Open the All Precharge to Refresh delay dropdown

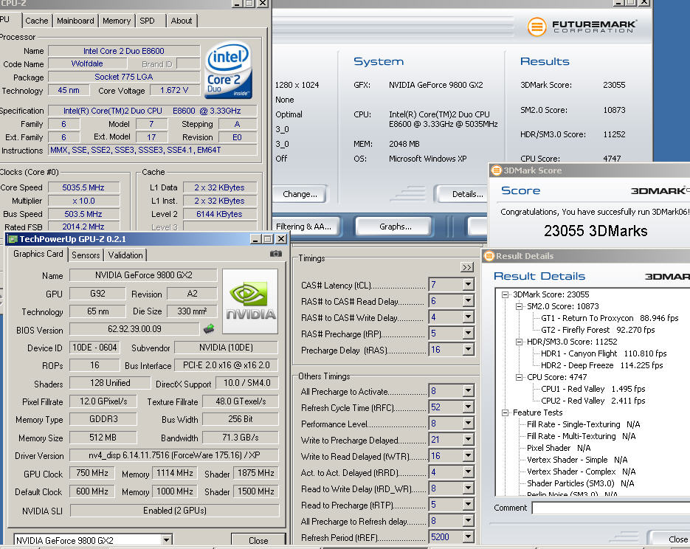(468, 521)
